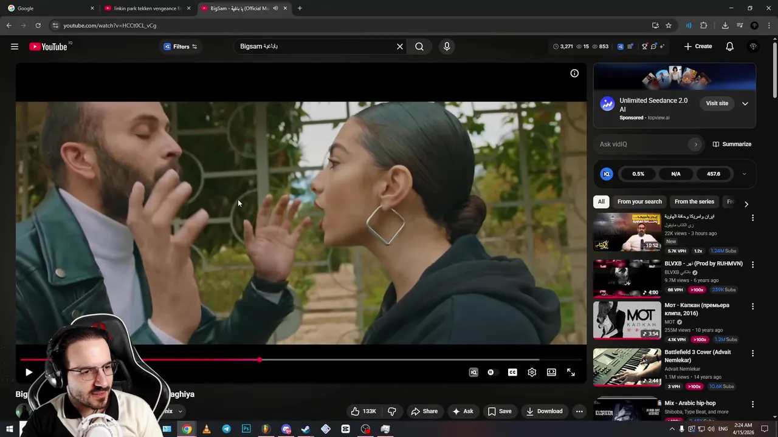Open Photoshop from taskbar
Viewport: 778px width, 437px height.
coord(246,429)
